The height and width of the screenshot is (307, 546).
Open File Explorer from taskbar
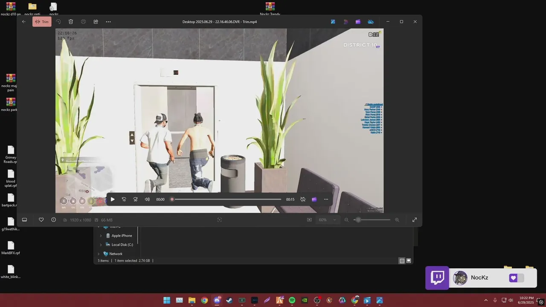[x=192, y=300]
